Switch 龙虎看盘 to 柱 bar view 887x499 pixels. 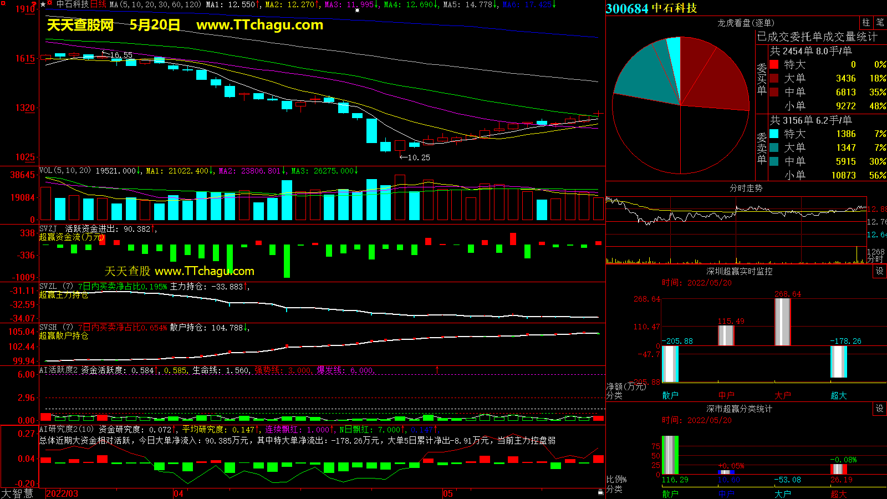coord(866,23)
